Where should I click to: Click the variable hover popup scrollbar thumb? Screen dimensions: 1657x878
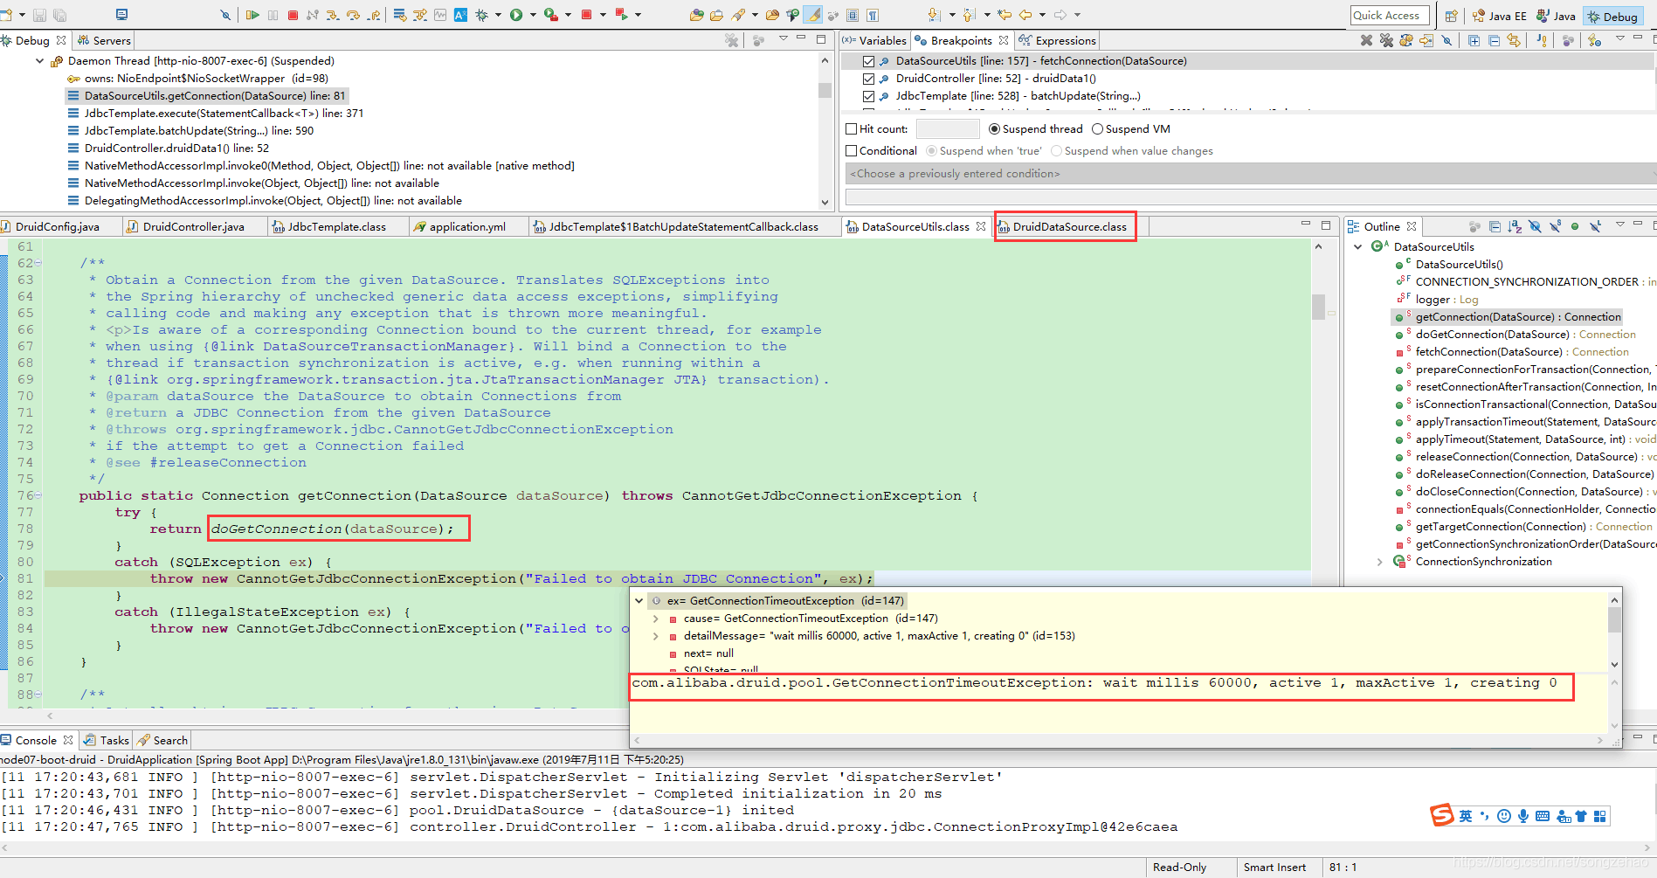pos(1614,619)
